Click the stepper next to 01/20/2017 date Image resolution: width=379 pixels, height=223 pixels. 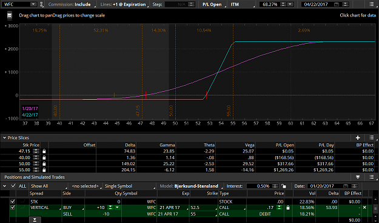coord(355,186)
